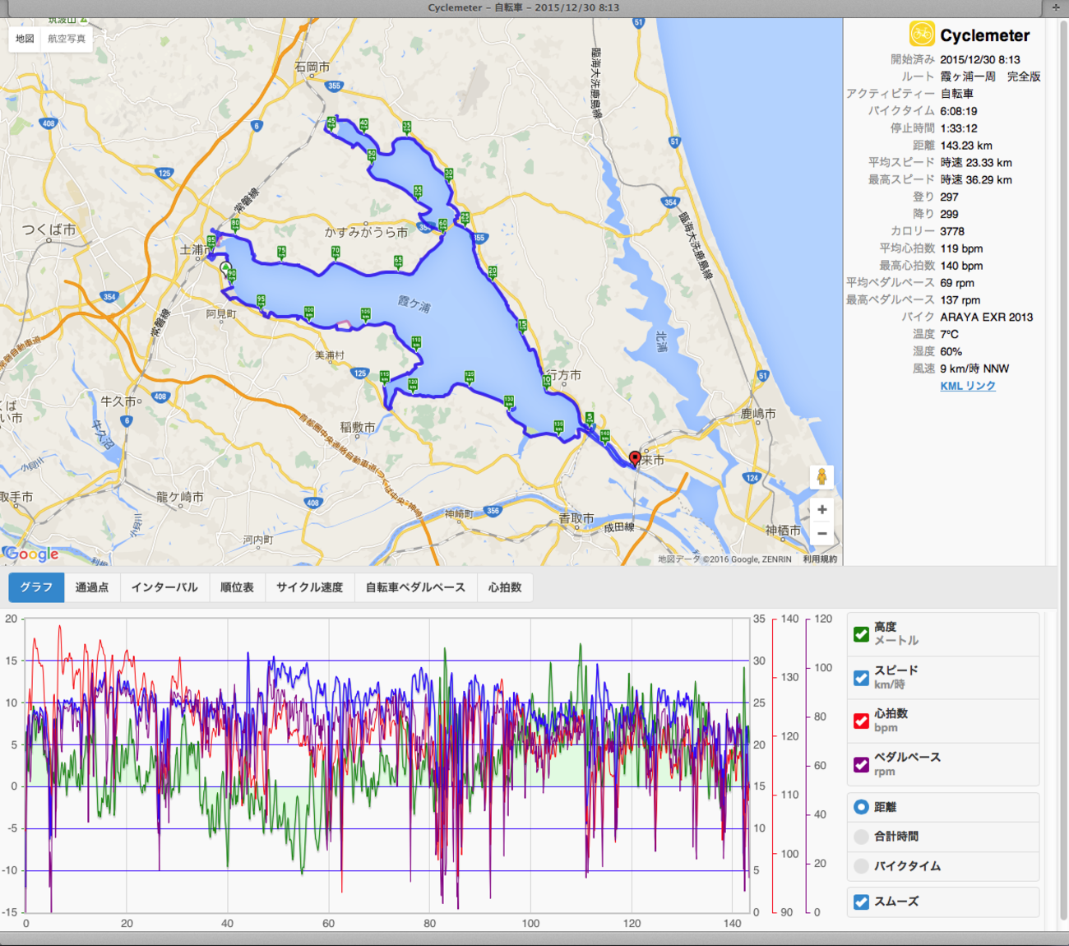Image resolution: width=1069 pixels, height=946 pixels.
Task: Click the 50 km route marker
Action: click(372, 155)
